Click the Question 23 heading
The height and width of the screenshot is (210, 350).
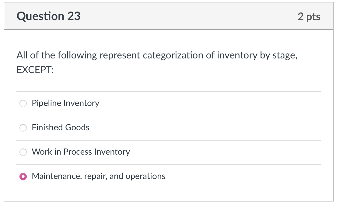pos(49,16)
